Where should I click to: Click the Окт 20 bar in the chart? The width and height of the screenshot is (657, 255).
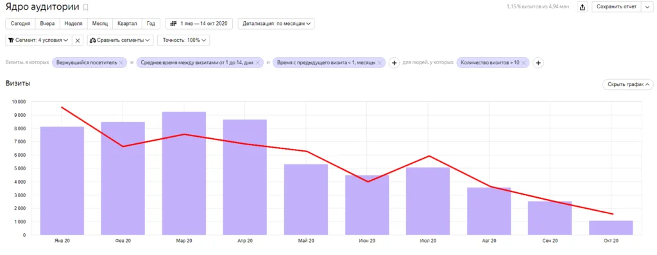(x=611, y=228)
